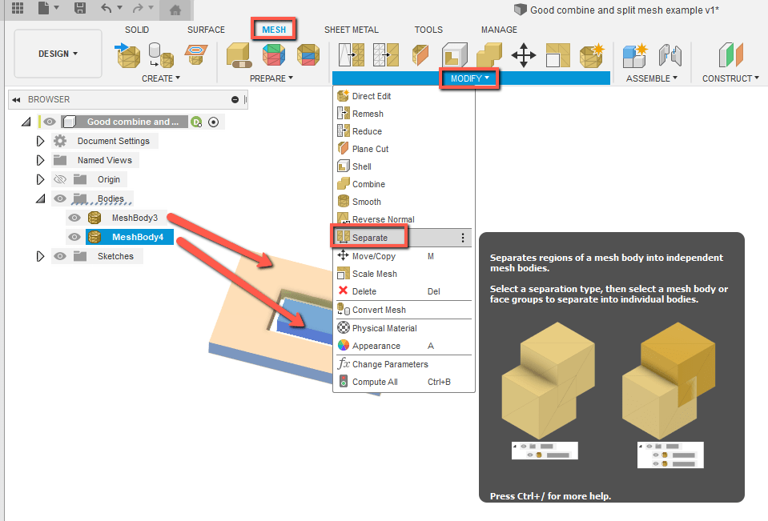Image resolution: width=768 pixels, height=521 pixels.
Task: Show the Origin folder
Action: pos(60,178)
